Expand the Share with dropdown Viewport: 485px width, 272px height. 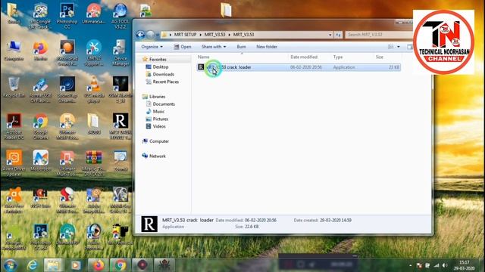pyautogui.click(x=214, y=47)
